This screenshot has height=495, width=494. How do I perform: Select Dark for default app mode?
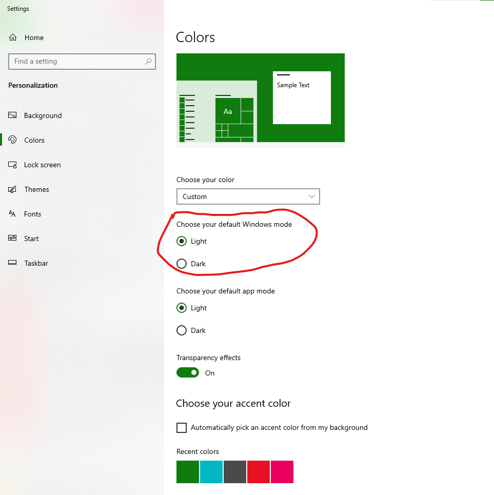click(x=182, y=330)
